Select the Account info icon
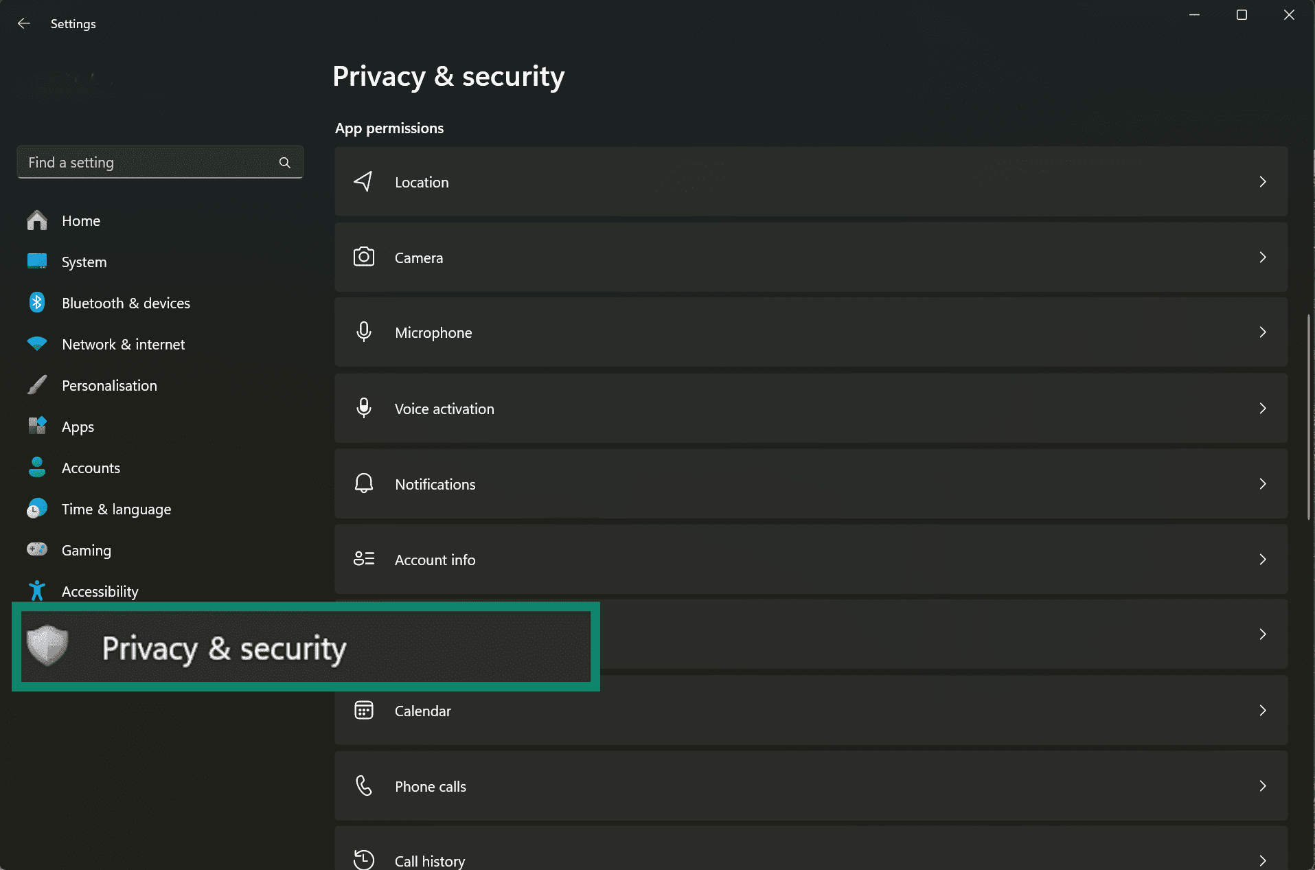Screen dimensions: 1315x870 click(363, 559)
